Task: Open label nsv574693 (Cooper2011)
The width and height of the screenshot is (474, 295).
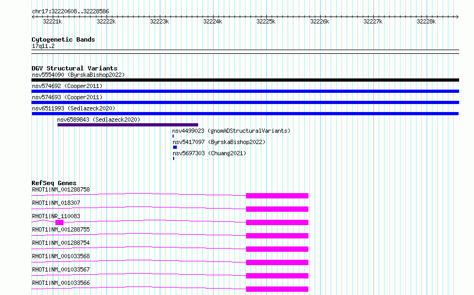Action: [x=67, y=97]
